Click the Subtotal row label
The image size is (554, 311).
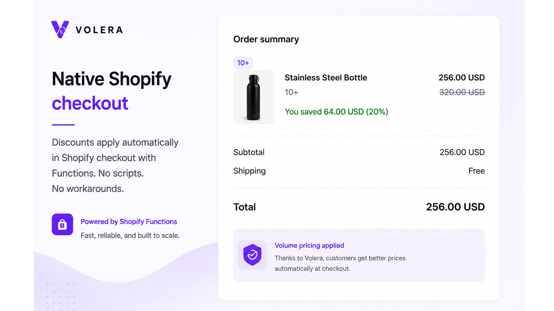click(x=249, y=152)
